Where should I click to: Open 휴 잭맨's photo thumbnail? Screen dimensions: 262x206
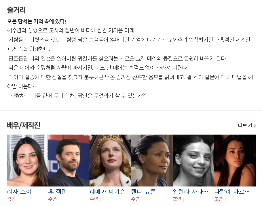[69, 160]
